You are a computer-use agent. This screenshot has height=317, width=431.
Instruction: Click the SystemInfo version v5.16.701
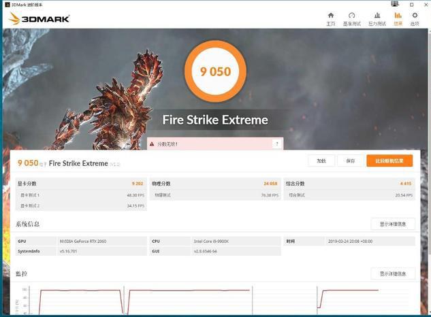[69, 251]
